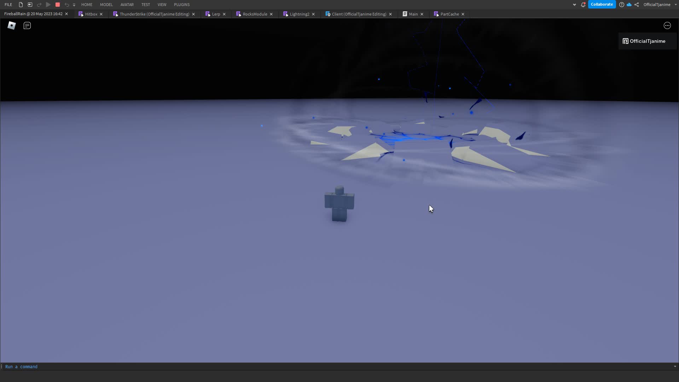Open the PLUGINS ribbon tab

pyautogui.click(x=182, y=5)
